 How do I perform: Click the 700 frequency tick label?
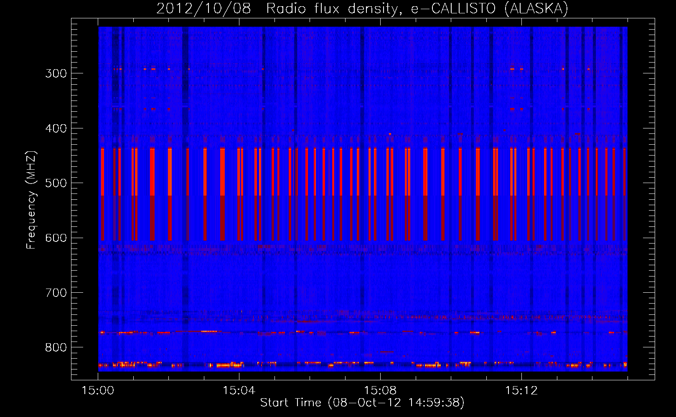click(x=56, y=293)
